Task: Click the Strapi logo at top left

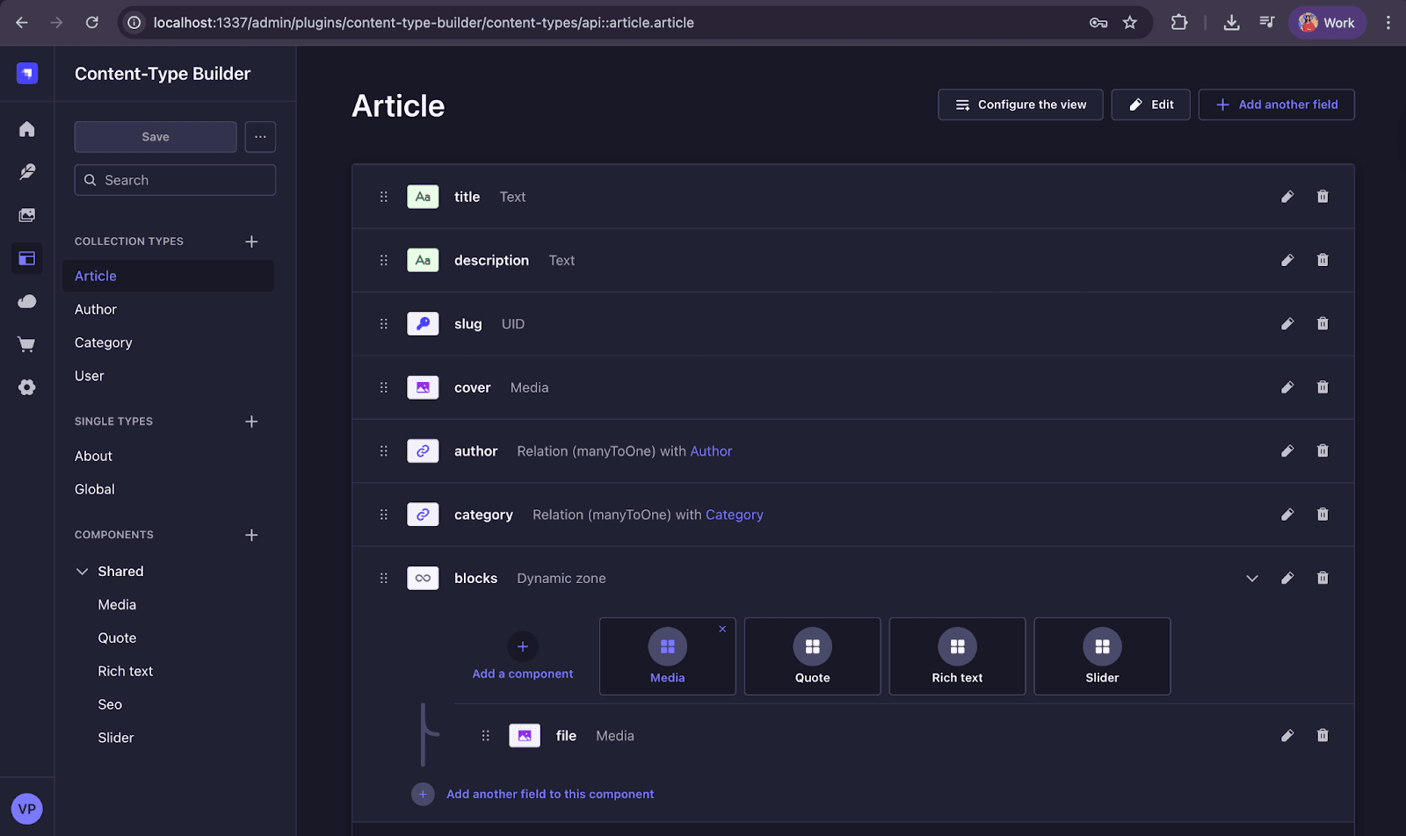Action: click(x=27, y=73)
